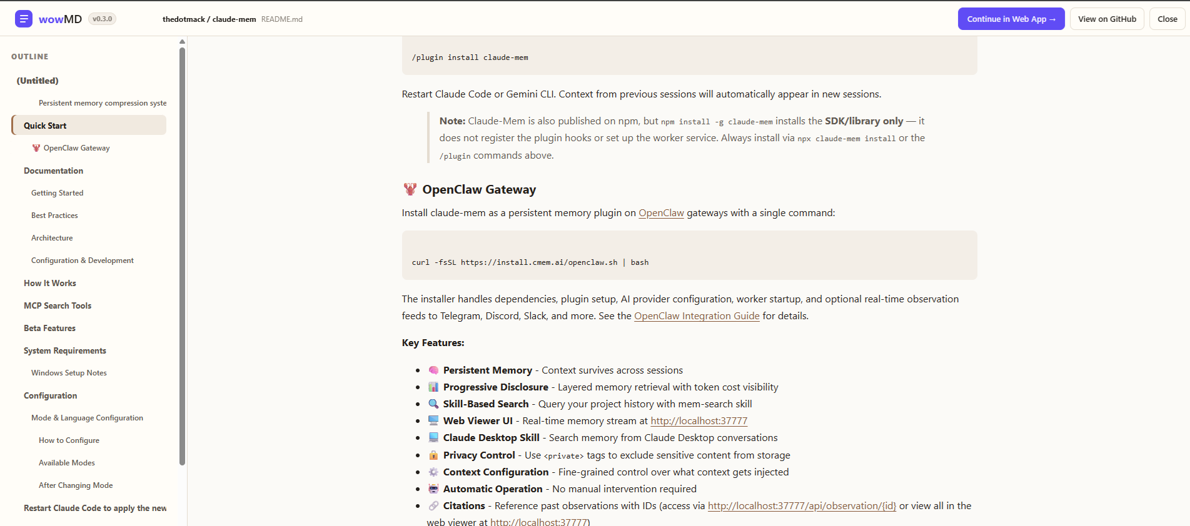Click the laptop icon beside Claude Desktop Skill
This screenshot has width=1190, height=526.
pos(433,438)
